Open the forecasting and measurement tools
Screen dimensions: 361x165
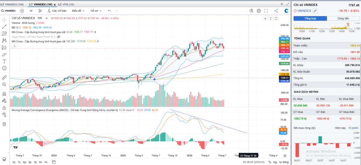click(4, 47)
